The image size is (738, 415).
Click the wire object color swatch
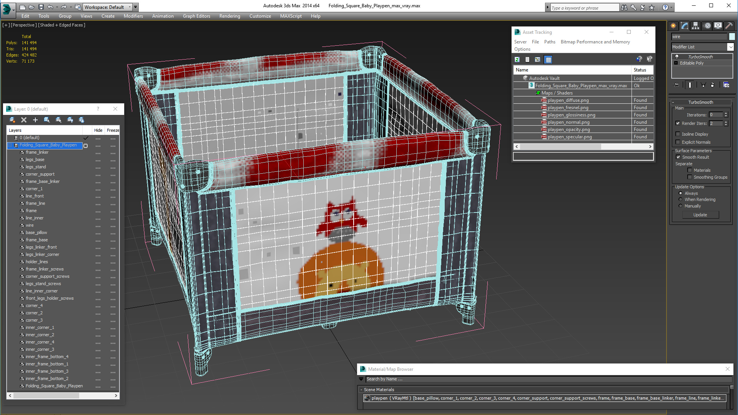coord(732,37)
